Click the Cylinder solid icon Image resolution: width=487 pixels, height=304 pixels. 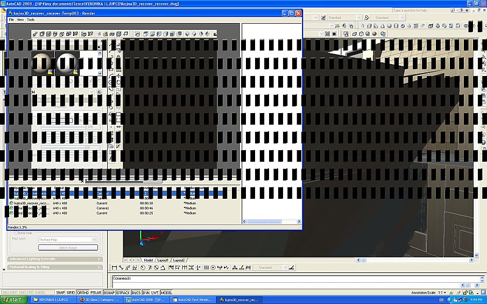[x=396, y=26]
